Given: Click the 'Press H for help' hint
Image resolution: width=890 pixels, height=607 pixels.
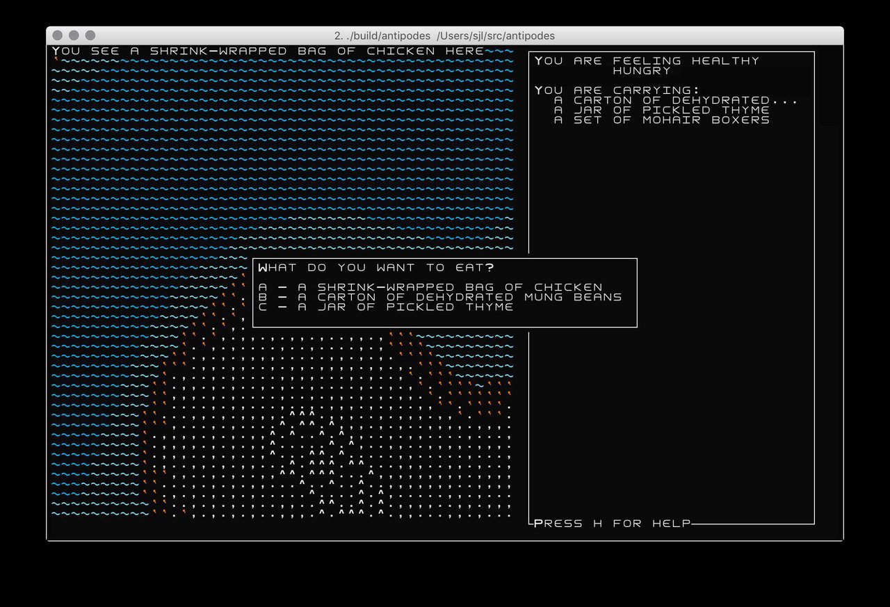Looking at the screenshot, I should click(613, 523).
